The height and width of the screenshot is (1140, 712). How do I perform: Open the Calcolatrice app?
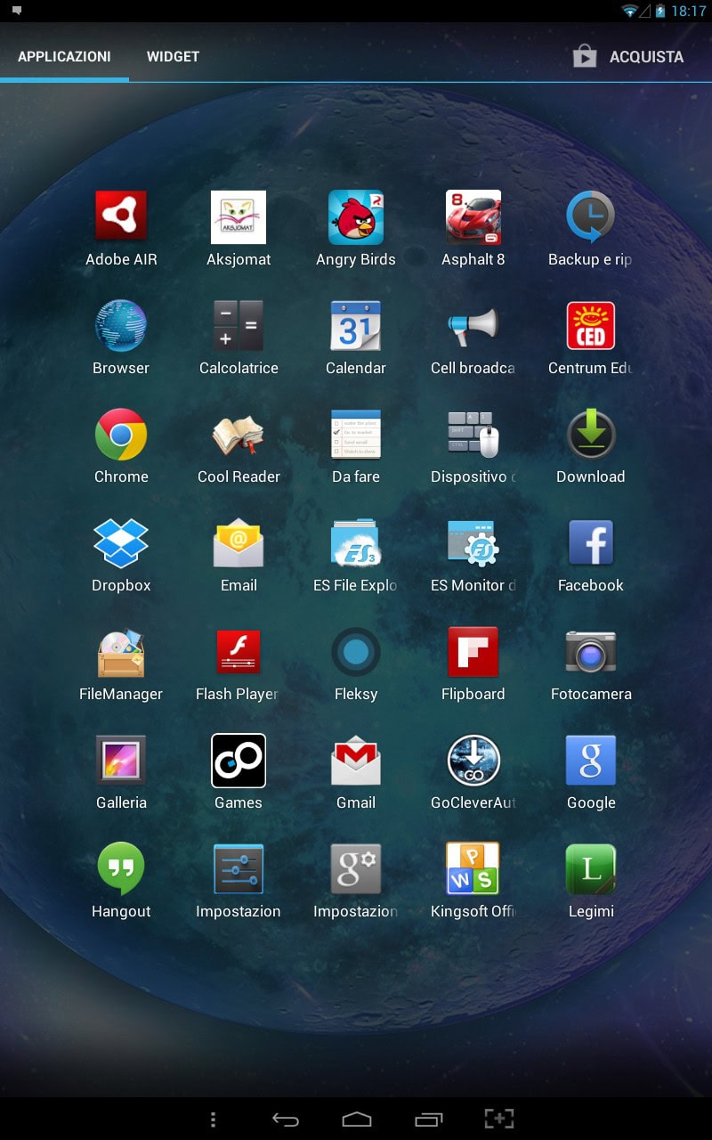point(239,325)
